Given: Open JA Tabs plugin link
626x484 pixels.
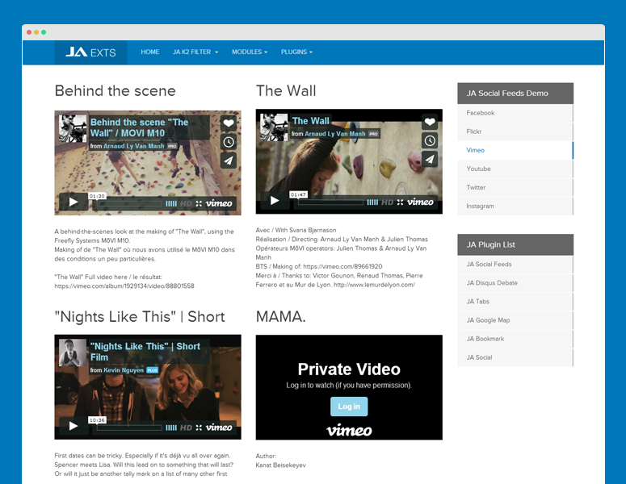Looking at the screenshot, I should (515, 302).
